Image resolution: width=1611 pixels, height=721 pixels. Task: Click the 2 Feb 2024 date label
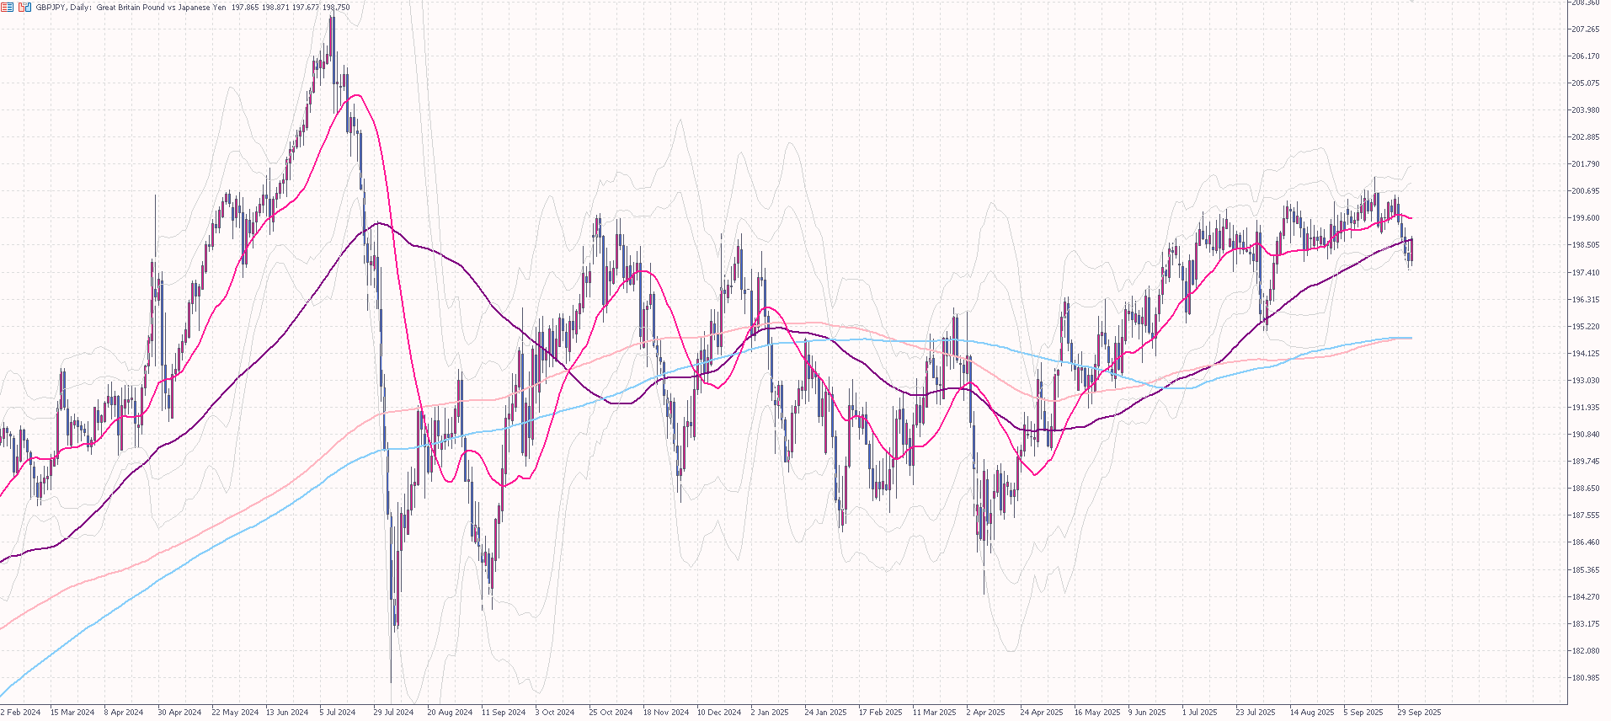click(x=20, y=713)
